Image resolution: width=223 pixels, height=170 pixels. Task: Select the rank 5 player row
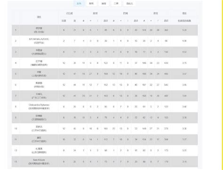(104, 74)
